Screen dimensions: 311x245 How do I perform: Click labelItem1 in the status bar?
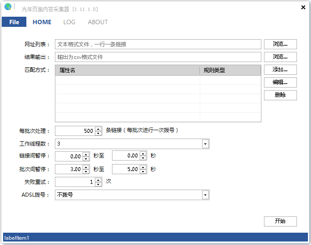coord(17,238)
